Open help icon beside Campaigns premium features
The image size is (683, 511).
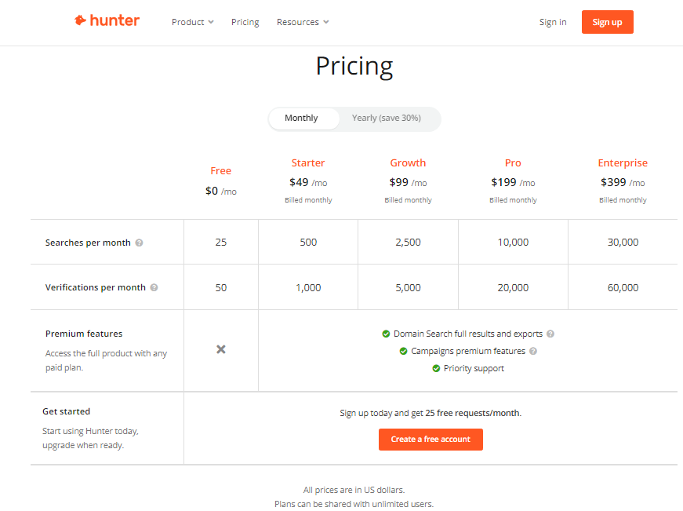click(x=533, y=352)
